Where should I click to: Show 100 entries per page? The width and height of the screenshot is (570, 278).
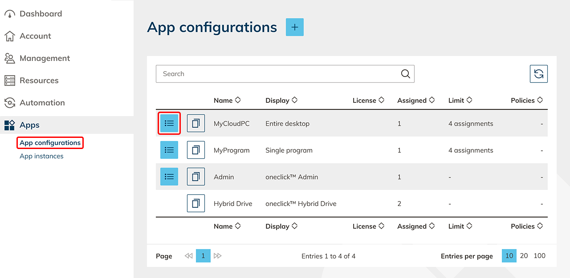[x=539, y=256]
